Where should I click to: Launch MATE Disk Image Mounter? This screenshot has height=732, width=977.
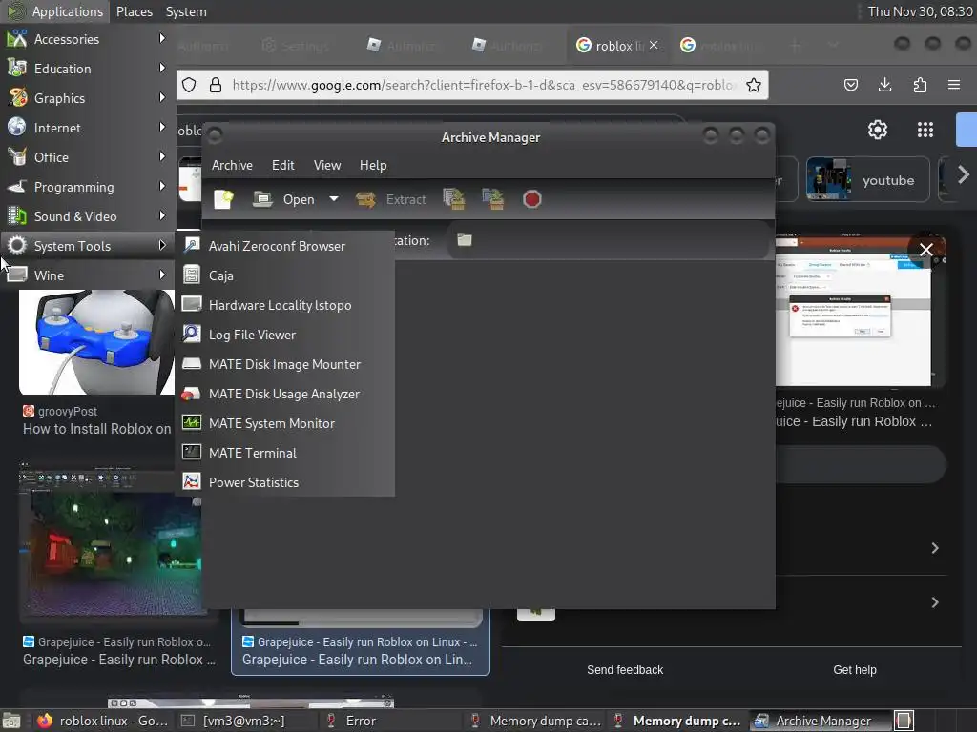click(285, 364)
